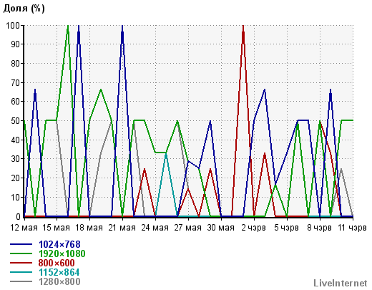Click the 12 мая date axis label
Viewport: 372px width, 290px height.
pyautogui.click(x=24, y=228)
